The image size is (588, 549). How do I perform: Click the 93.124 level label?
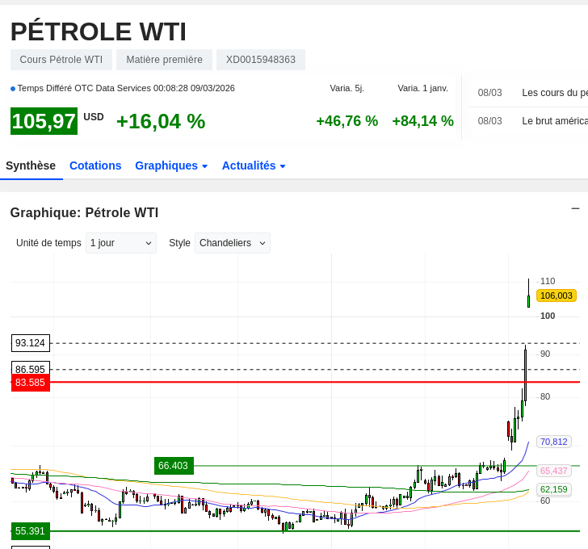pos(31,343)
